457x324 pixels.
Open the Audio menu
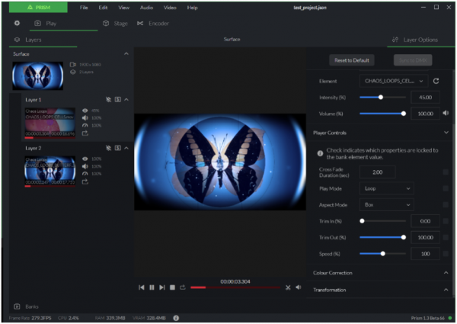(146, 8)
